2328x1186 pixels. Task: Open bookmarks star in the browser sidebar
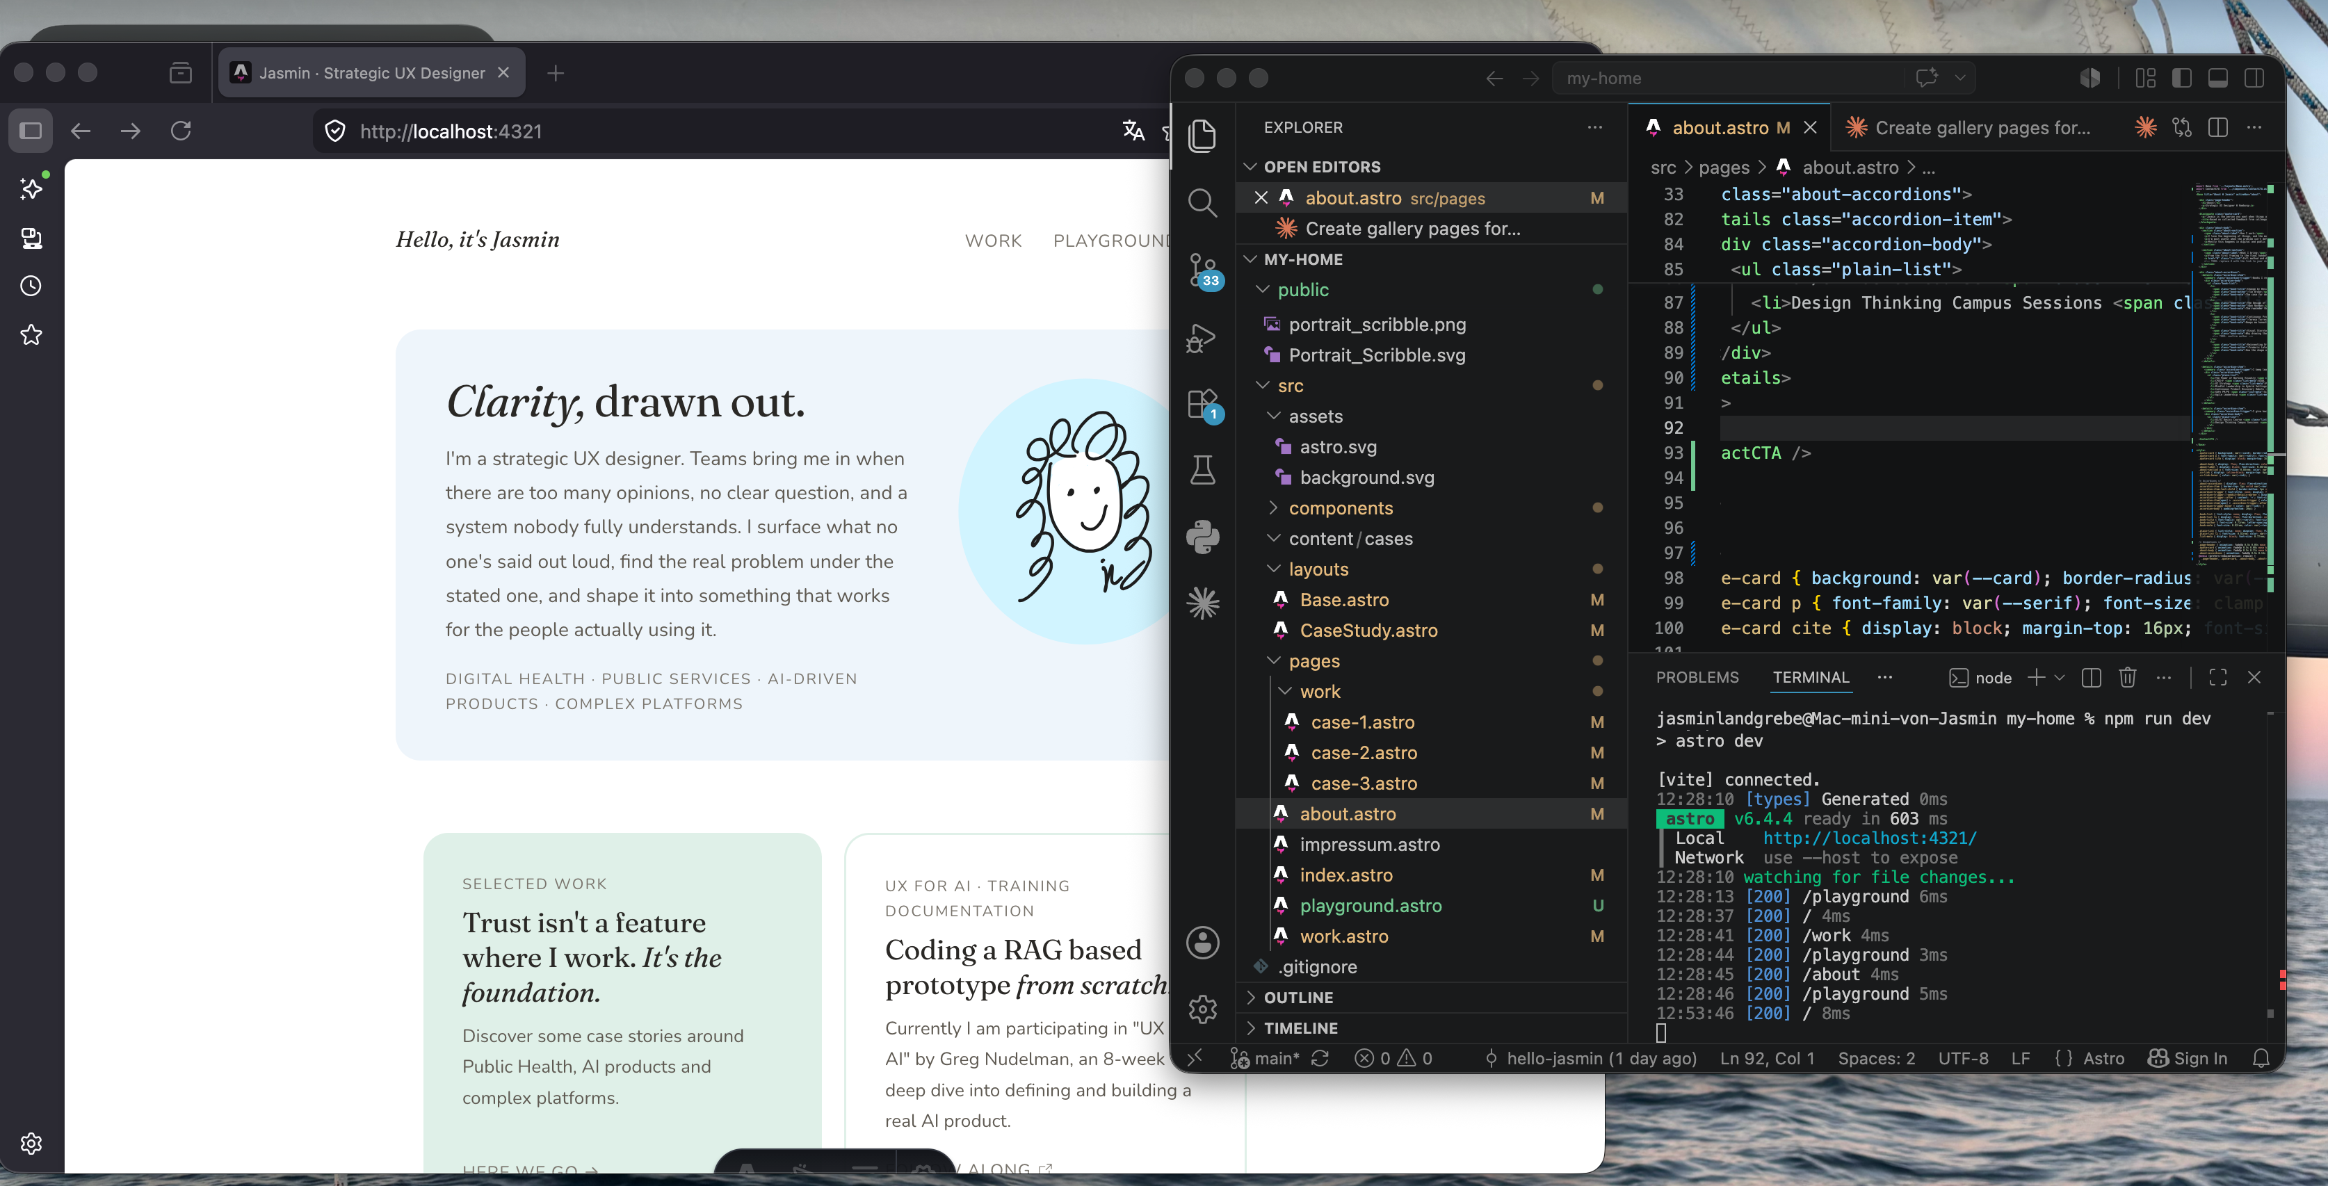point(31,335)
